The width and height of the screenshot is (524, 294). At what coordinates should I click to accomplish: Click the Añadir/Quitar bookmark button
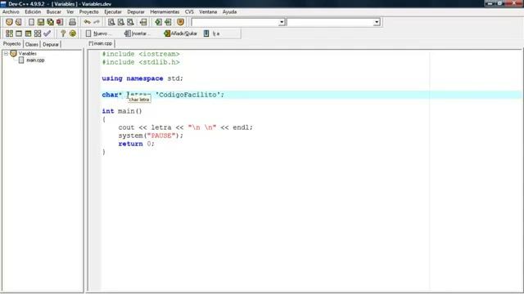pyautogui.click(x=180, y=33)
